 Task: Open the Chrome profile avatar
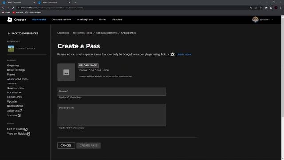[276, 8]
